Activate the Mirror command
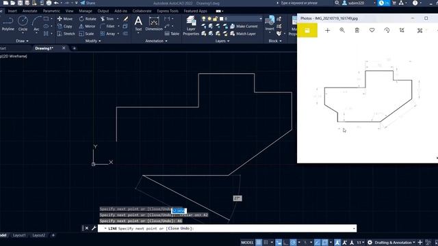 [x=87, y=26]
